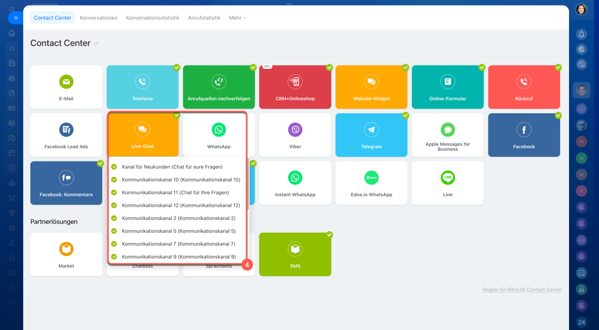Open the Online-Formular tile
The width and height of the screenshot is (599, 330).
coord(447,87)
